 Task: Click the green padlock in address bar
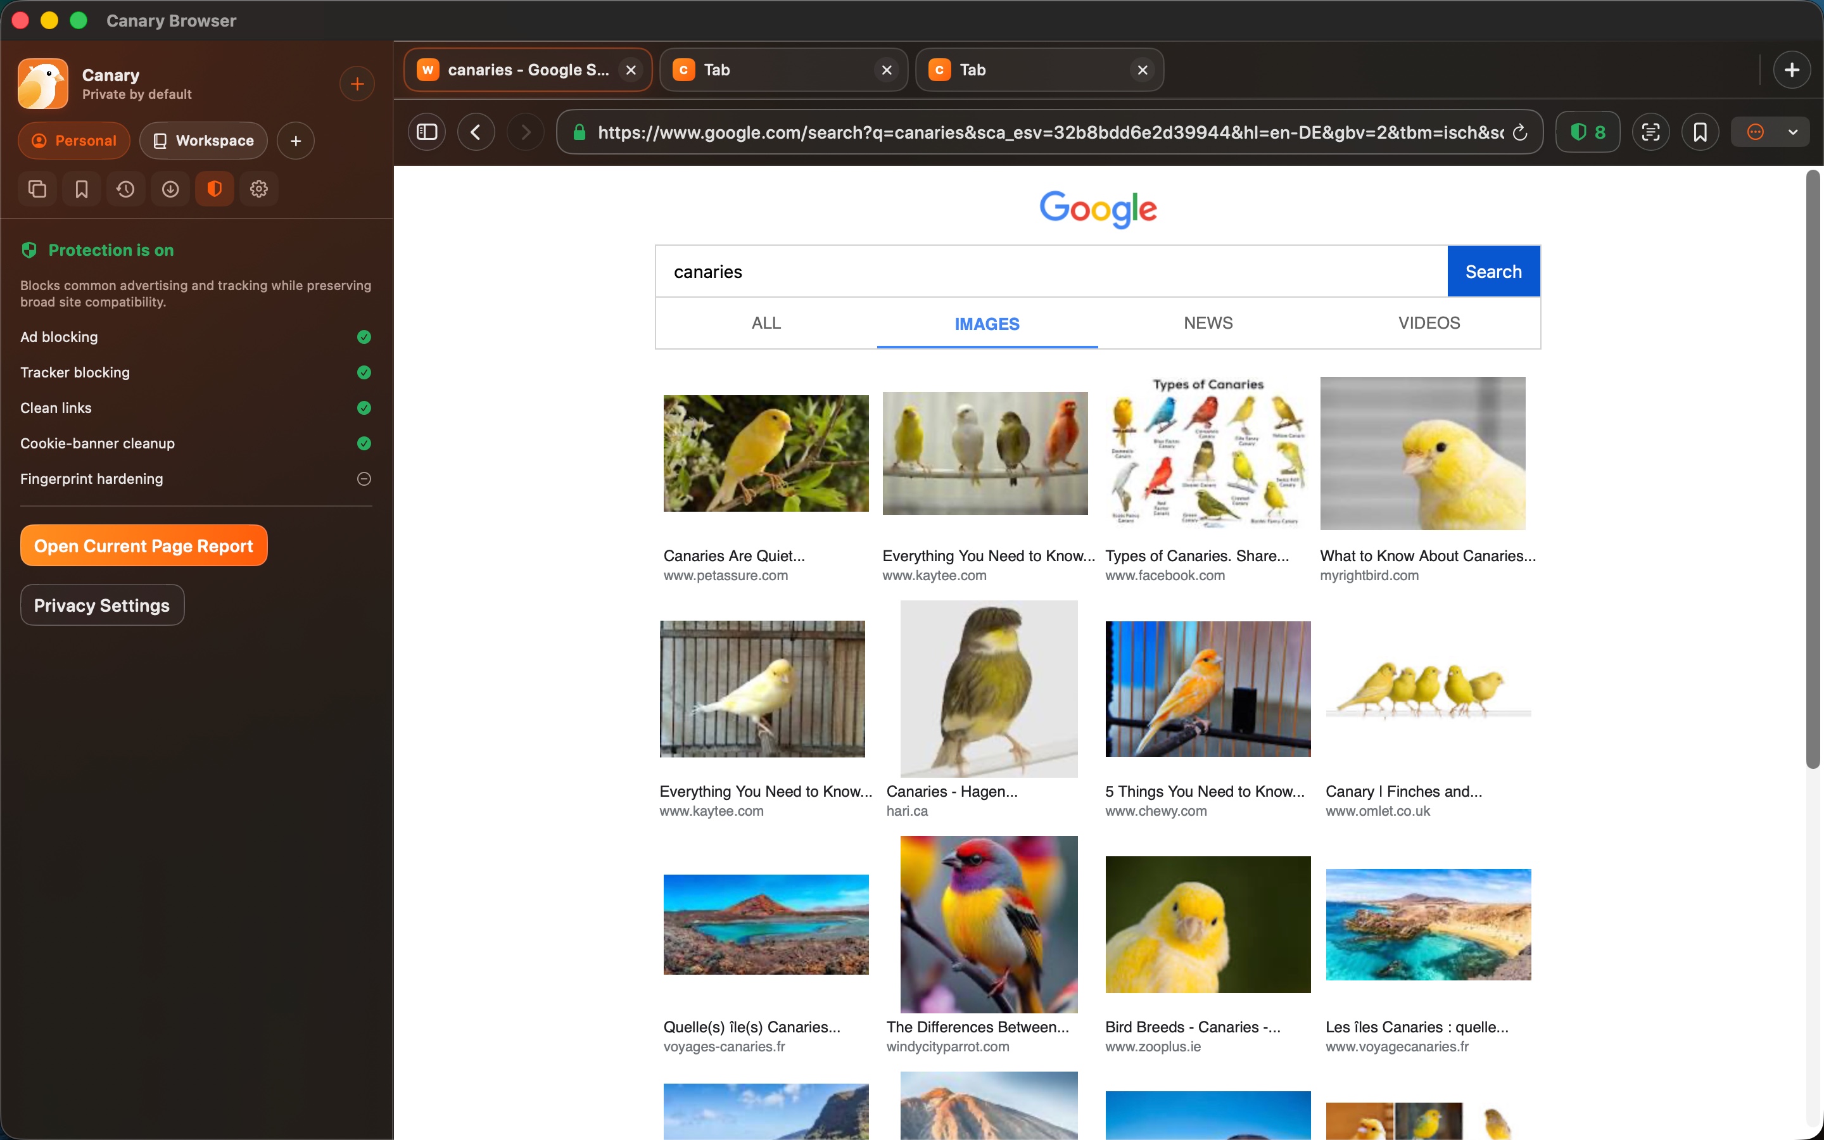[x=579, y=132]
